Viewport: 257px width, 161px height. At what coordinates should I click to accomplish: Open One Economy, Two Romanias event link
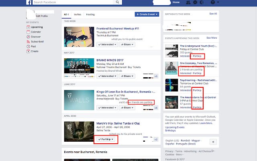(x=198, y=63)
